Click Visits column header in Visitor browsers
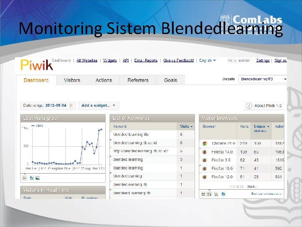Image resolution: width=302 pixels, height=227 pixels. (x=244, y=127)
